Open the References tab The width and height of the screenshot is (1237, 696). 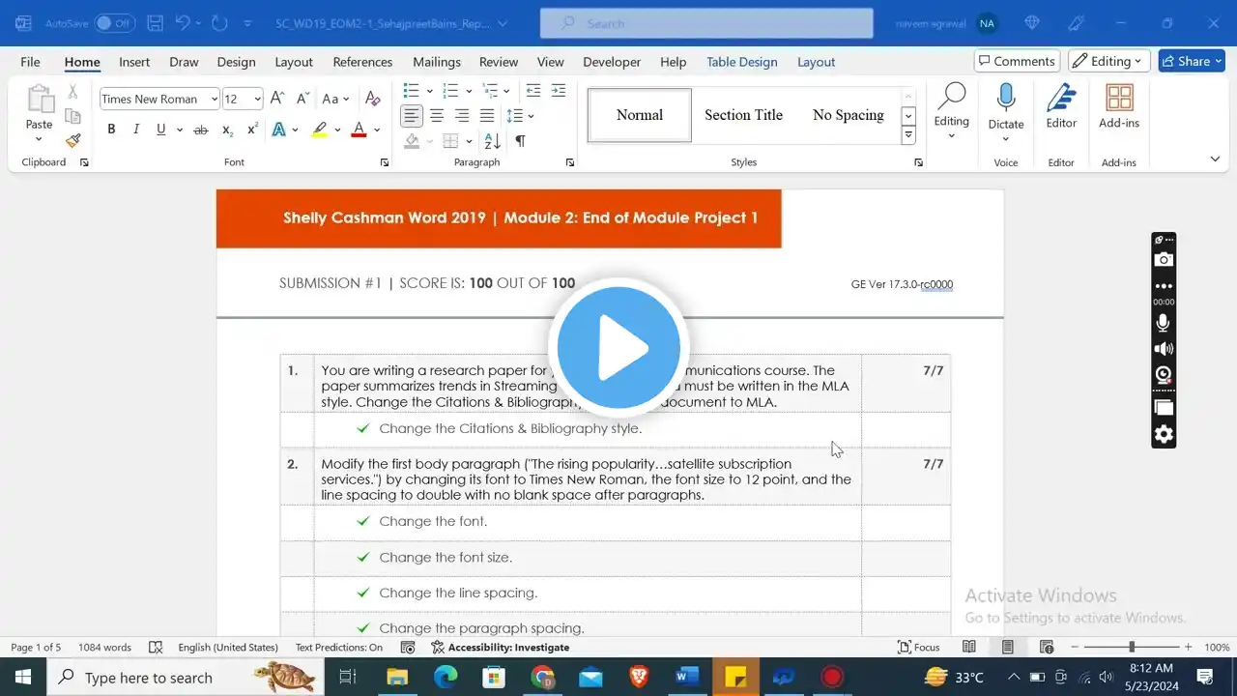[362, 62]
